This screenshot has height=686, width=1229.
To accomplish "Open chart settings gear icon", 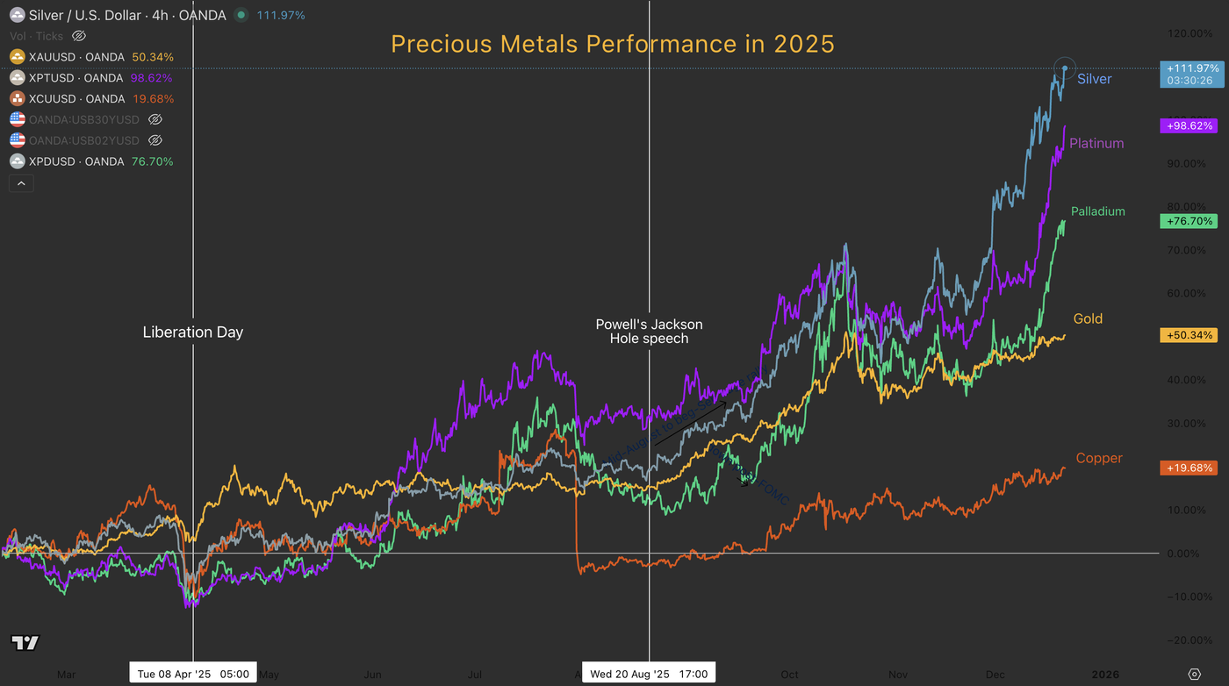I will 1195,674.
